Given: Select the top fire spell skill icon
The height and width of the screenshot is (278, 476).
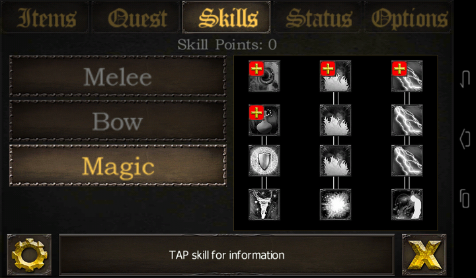Looking at the screenshot, I should point(335,76).
